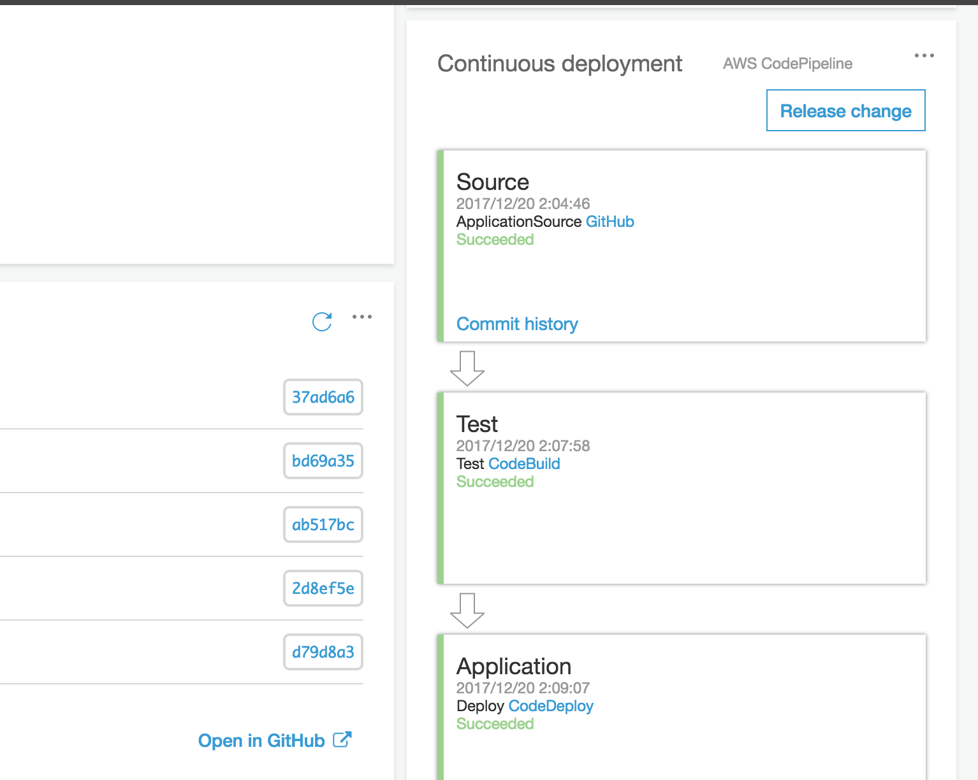
Task: View commit d79d8a3
Action: [x=323, y=652]
